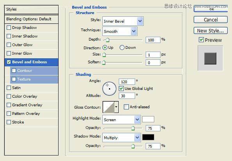Click the black Shadow Mode color swatch
The image size is (232, 161).
(x=148, y=137)
